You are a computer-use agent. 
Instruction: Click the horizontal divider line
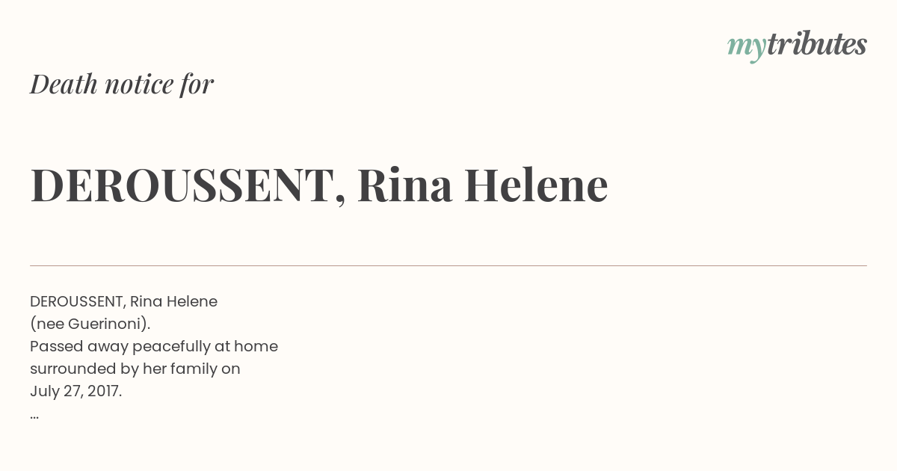pos(449,265)
